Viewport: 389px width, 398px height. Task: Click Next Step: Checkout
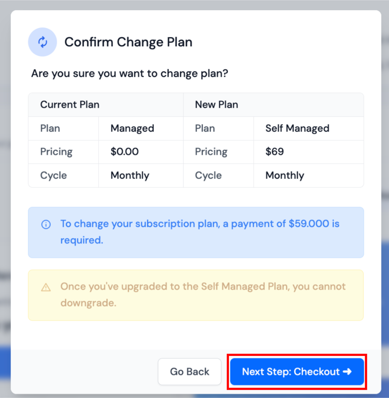pos(297,372)
